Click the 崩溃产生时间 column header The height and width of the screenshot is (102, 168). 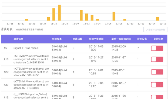click(x=96, y=39)
